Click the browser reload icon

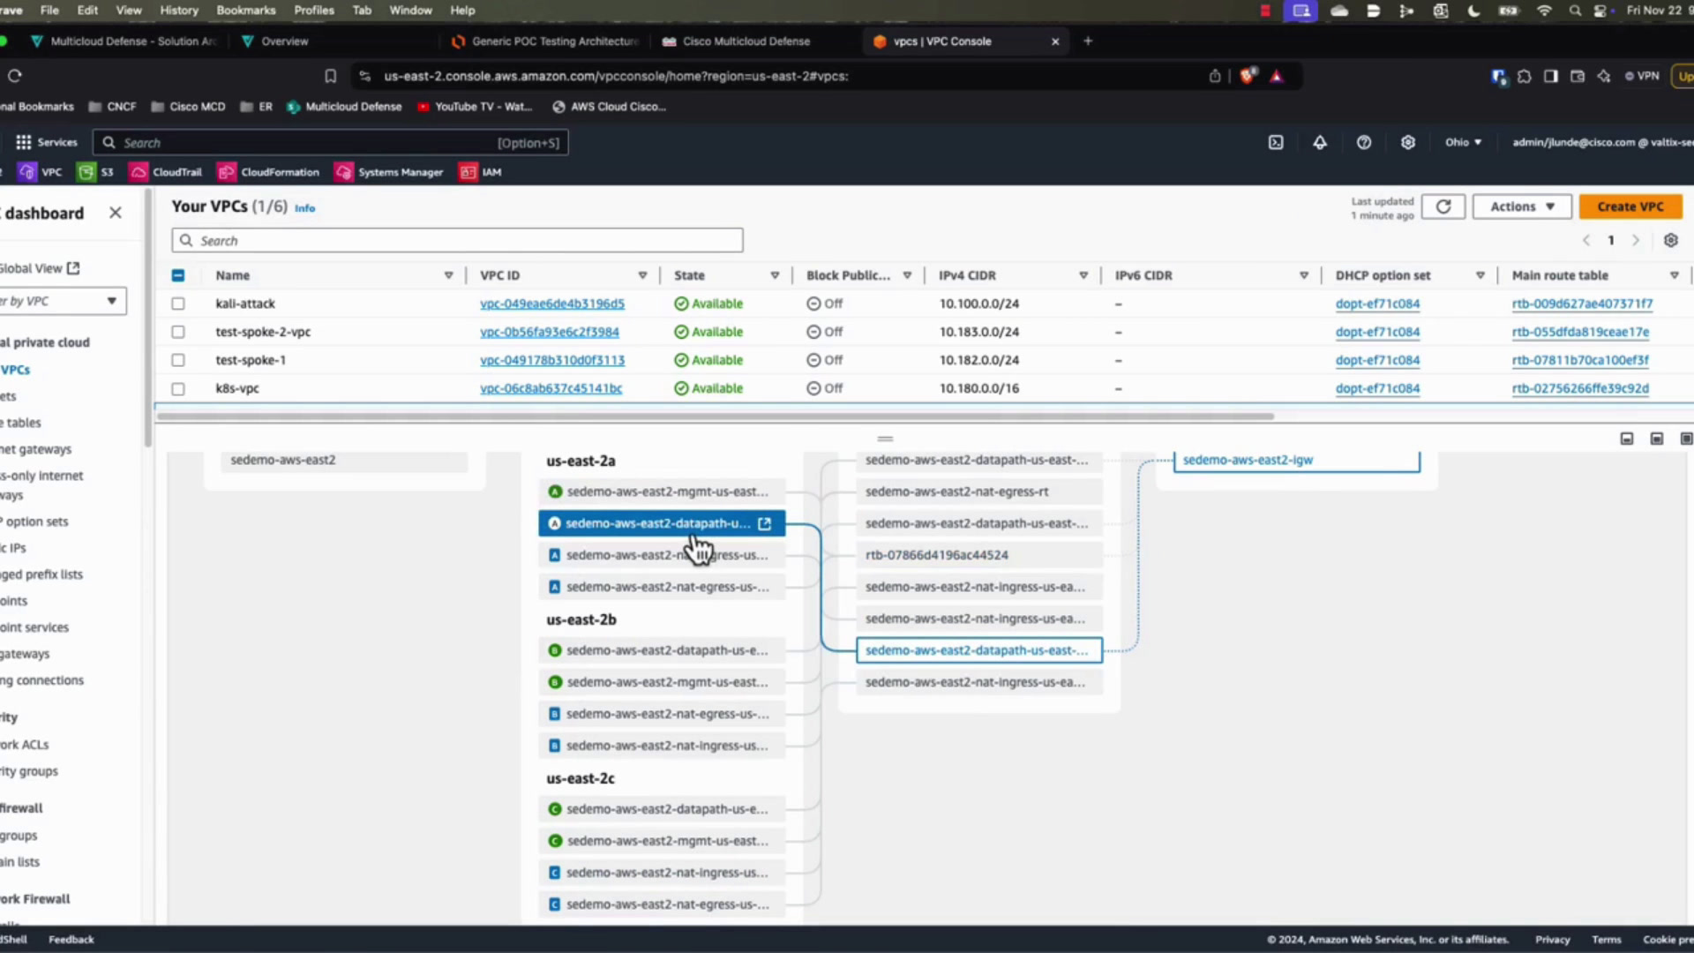(x=15, y=76)
